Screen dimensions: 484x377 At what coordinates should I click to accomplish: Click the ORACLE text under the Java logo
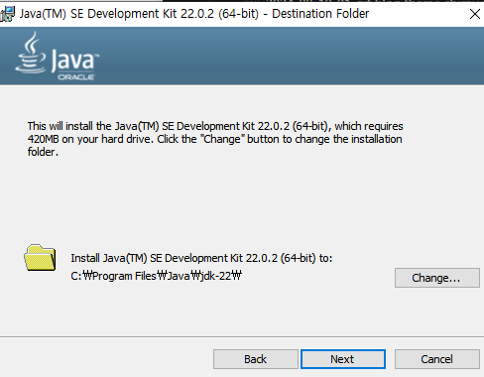[x=76, y=77]
